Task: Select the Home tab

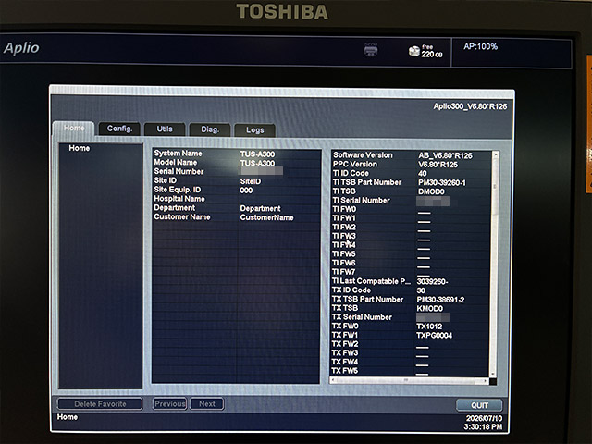Action: (x=74, y=128)
